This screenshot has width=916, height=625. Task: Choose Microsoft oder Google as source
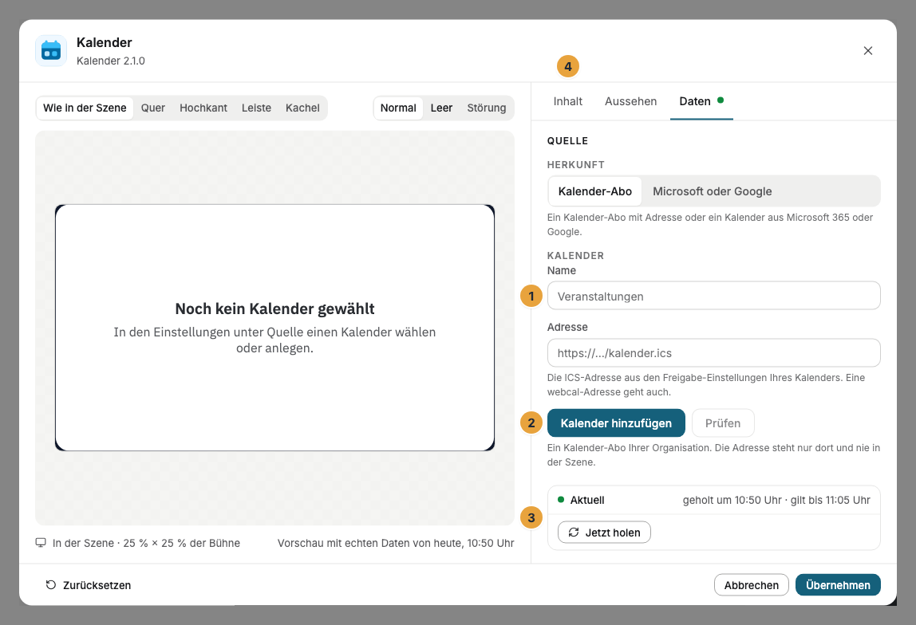pyautogui.click(x=712, y=191)
